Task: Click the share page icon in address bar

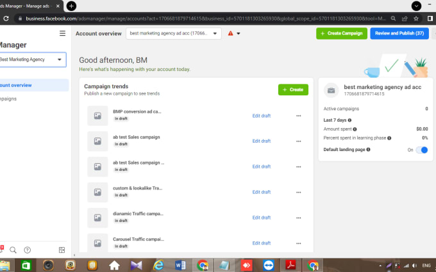Action: (405, 19)
